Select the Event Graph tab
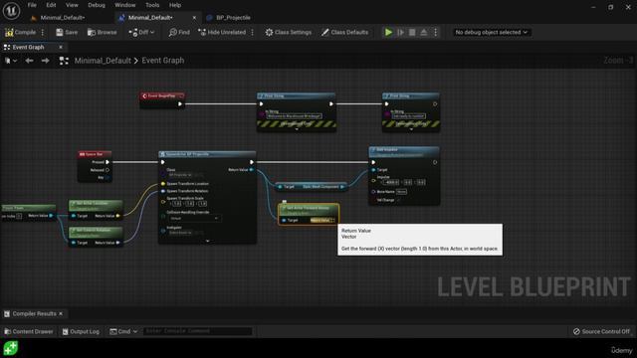This screenshot has width=637, height=358. click(28, 47)
